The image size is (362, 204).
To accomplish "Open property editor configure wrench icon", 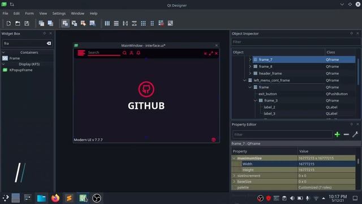I will [355, 134].
